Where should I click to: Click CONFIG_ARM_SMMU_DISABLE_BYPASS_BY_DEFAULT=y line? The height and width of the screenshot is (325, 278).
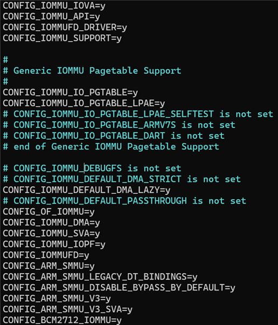tap(119, 288)
